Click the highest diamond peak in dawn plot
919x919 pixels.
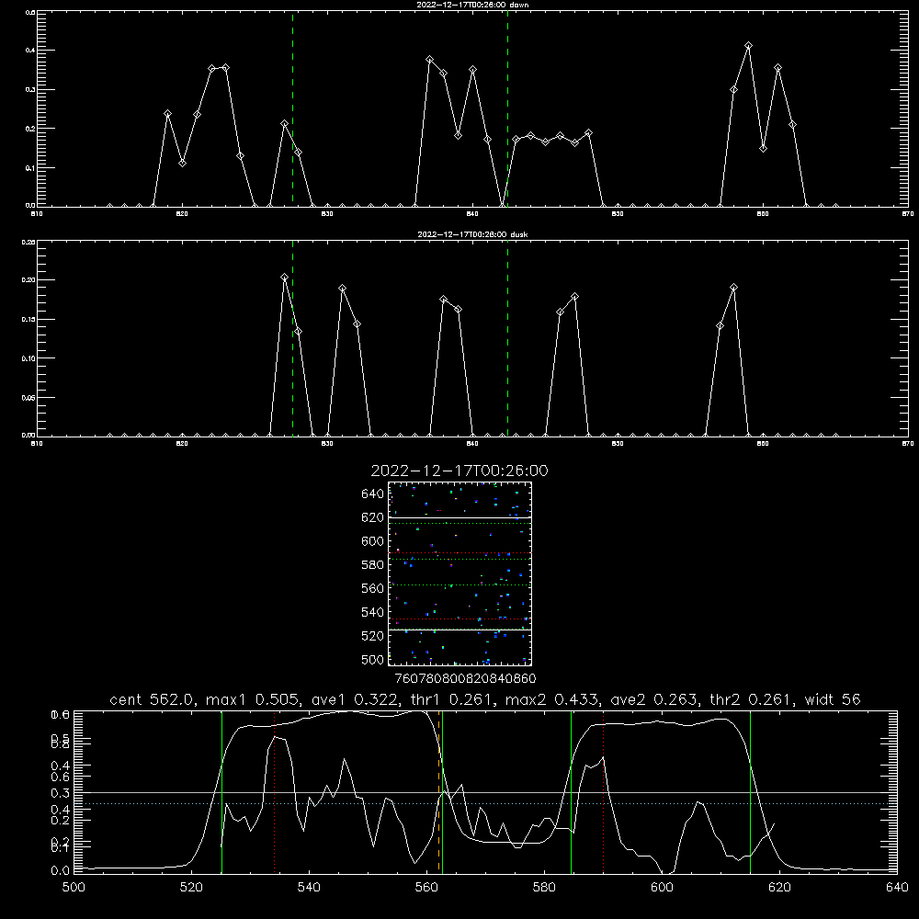point(748,46)
